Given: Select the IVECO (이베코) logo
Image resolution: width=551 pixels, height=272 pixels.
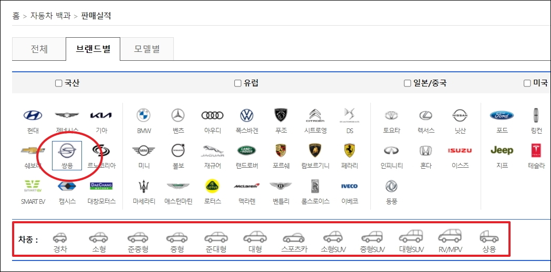Looking at the screenshot, I should point(349,186).
